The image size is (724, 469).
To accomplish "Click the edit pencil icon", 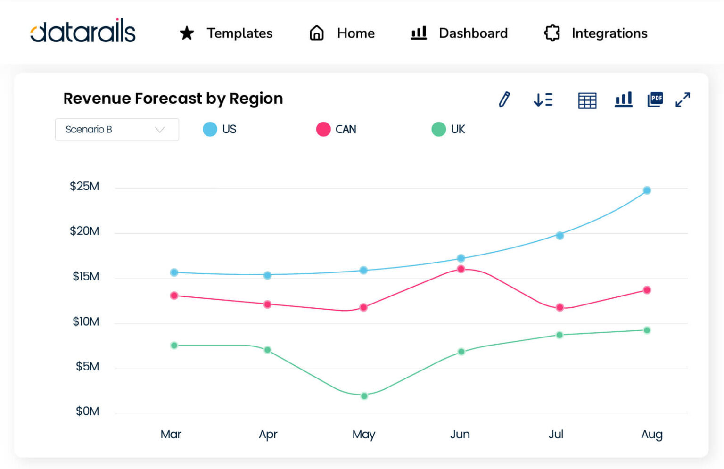I will click(504, 100).
